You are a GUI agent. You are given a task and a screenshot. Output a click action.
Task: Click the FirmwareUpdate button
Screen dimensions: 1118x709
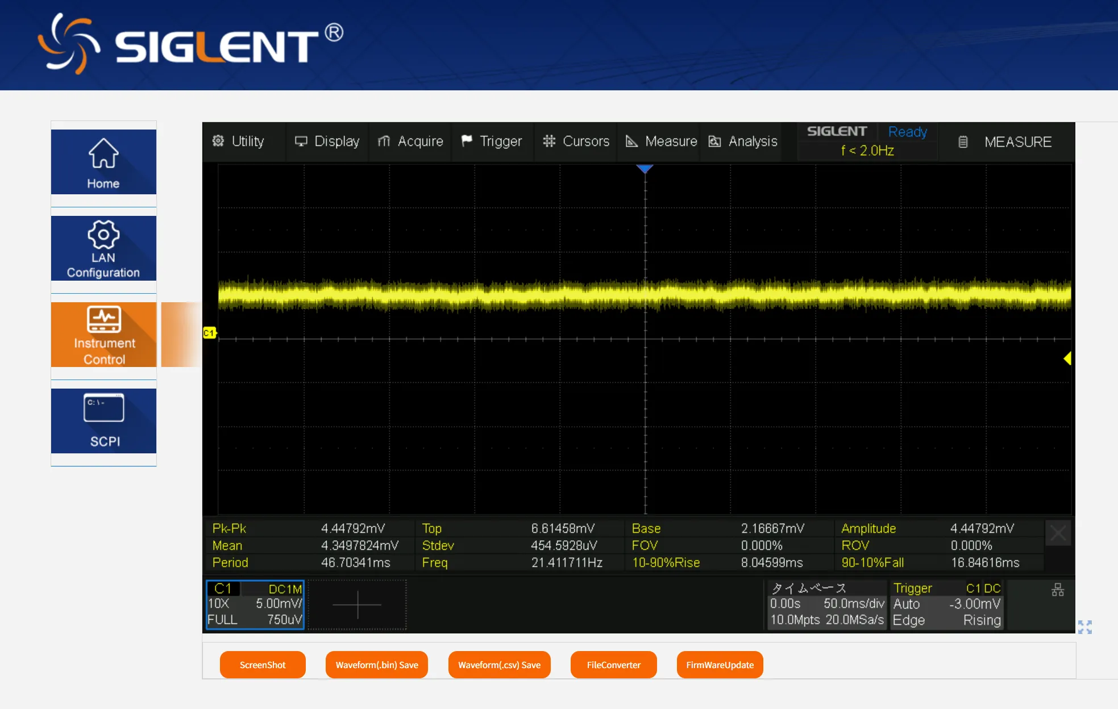point(718,664)
